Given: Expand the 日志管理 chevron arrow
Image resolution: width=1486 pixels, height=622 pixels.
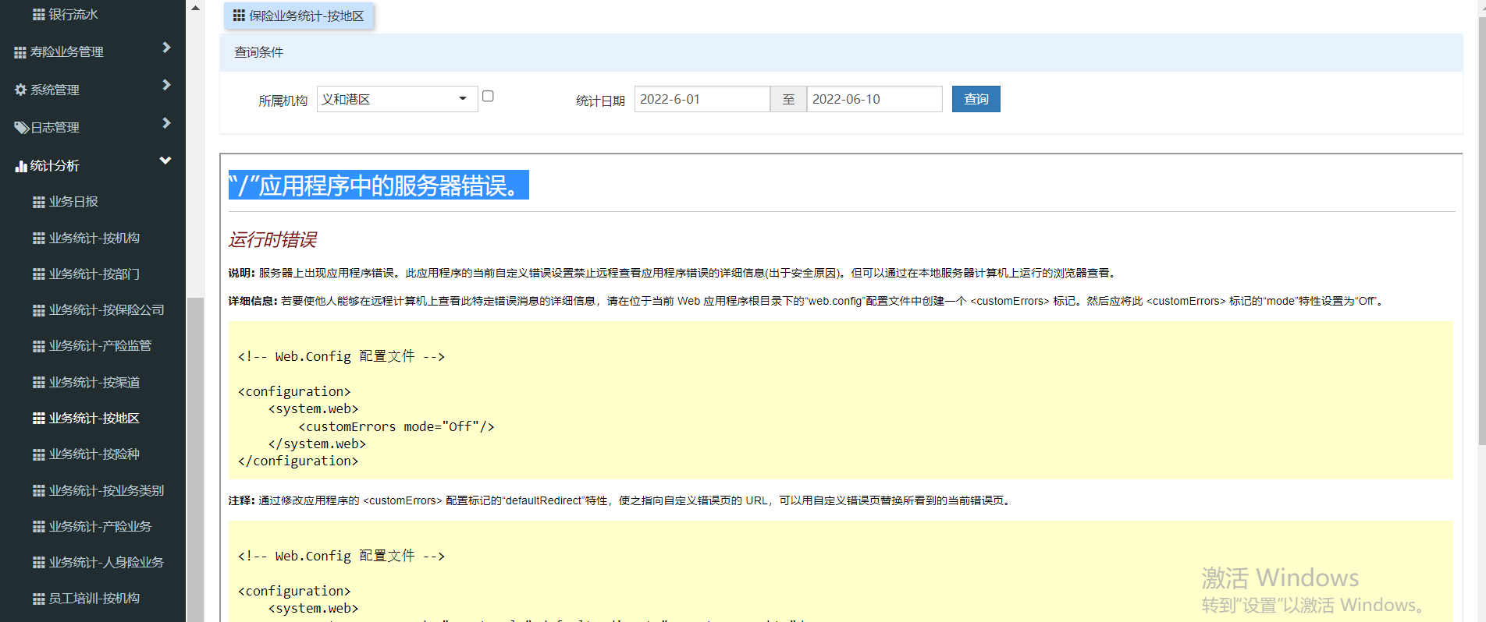Looking at the screenshot, I should click(165, 123).
